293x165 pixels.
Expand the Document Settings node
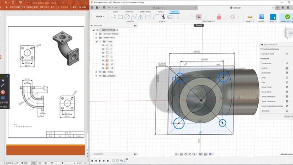point(97,34)
